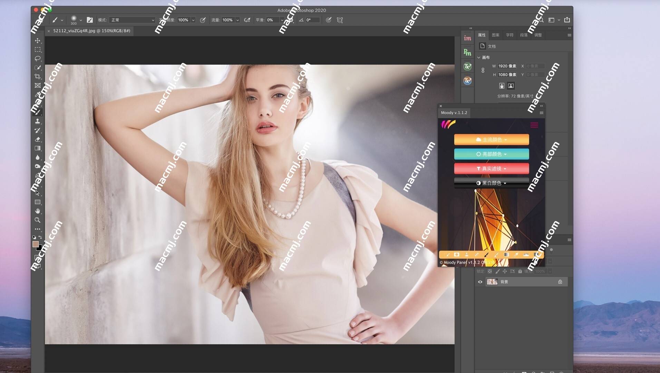Select the Gradient tool
Screen dimensions: 660x373
38,149
